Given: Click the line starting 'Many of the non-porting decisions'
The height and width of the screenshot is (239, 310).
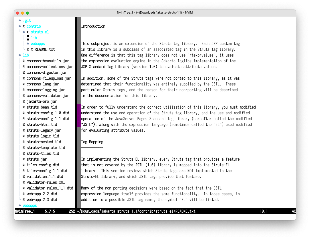Looking at the screenshot, I should point(151,188).
